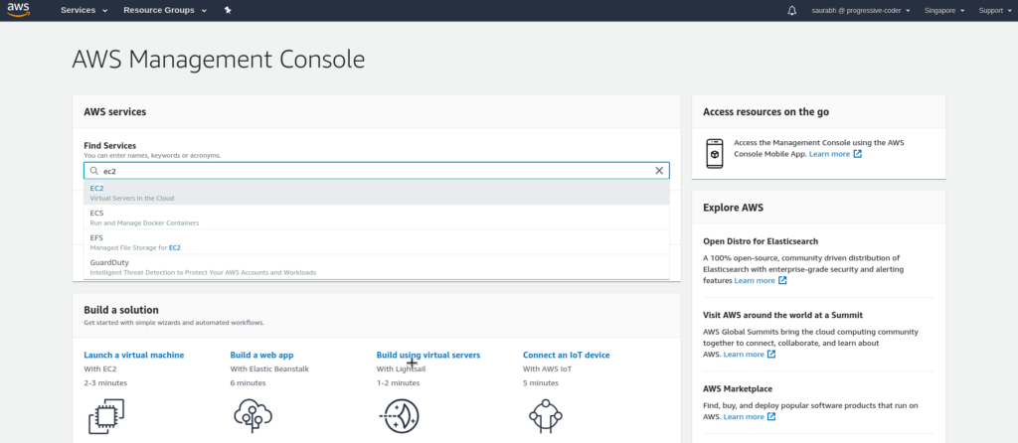Open the Singapore region selector
The image size is (1018, 443).
944,10
